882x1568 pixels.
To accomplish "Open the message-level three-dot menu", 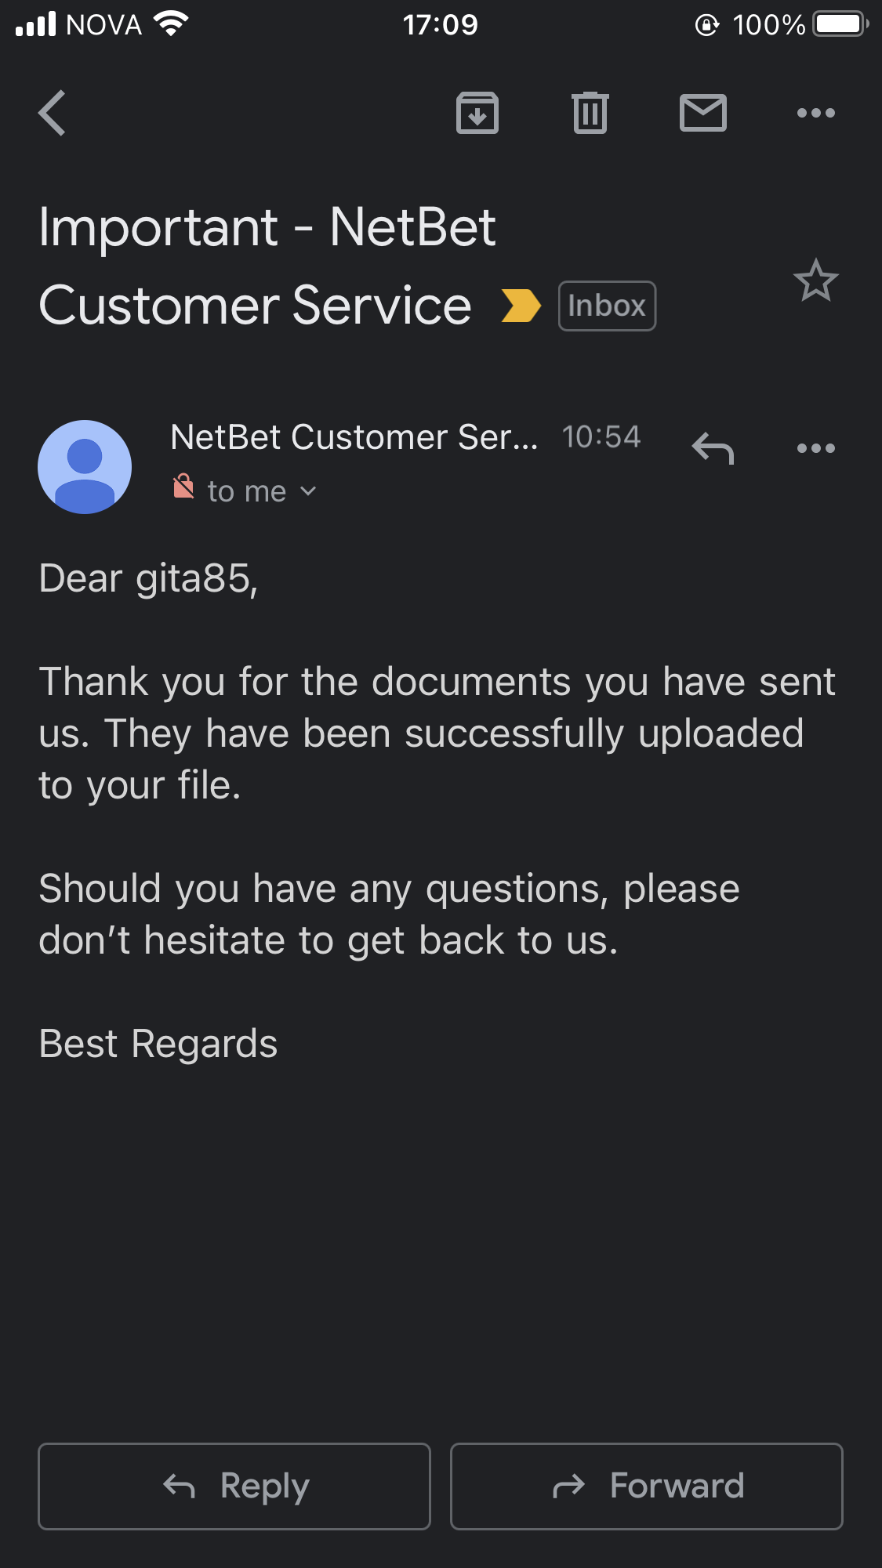I will (x=815, y=448).
